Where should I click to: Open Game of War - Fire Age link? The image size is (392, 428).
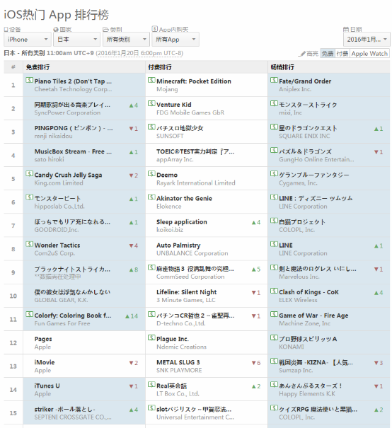pos(313,316)
